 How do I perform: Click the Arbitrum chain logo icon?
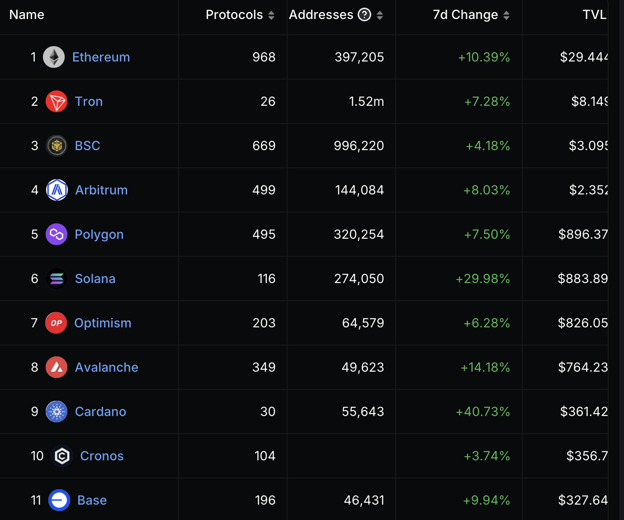click(57, 190)
